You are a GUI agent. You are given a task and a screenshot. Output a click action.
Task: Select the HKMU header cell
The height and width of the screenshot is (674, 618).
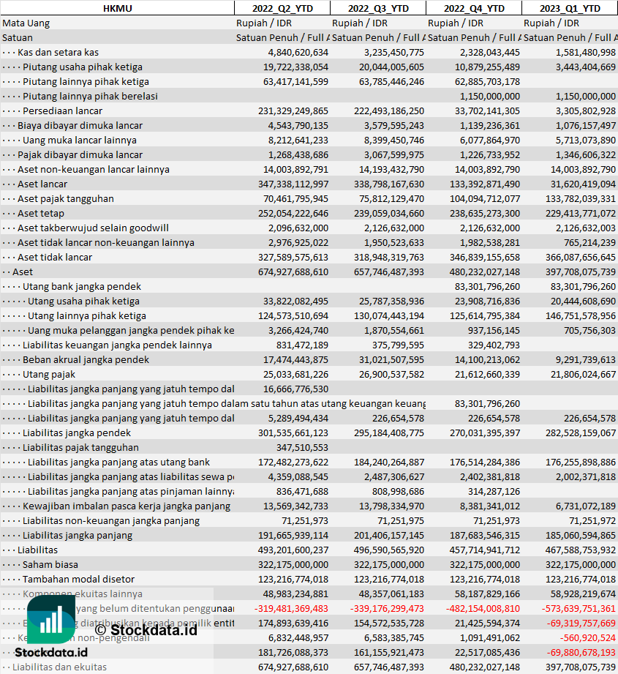(x=117, y=8)
